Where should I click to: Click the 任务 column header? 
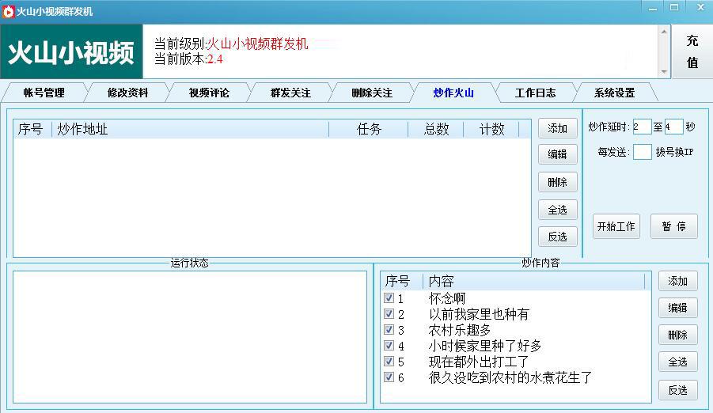[x=368, y=129]
